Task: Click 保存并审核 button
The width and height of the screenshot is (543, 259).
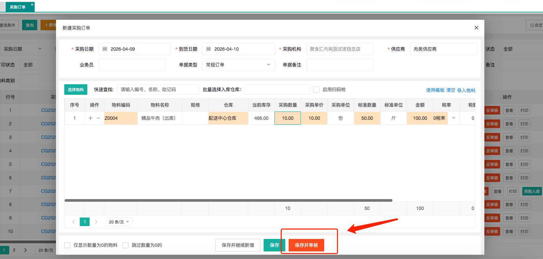Action: 306,245
